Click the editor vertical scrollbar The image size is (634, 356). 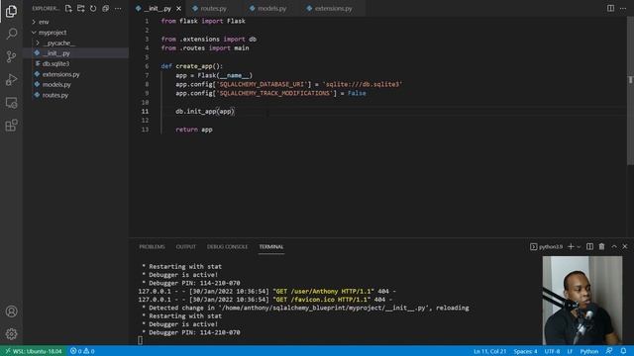tap(630, 92)
